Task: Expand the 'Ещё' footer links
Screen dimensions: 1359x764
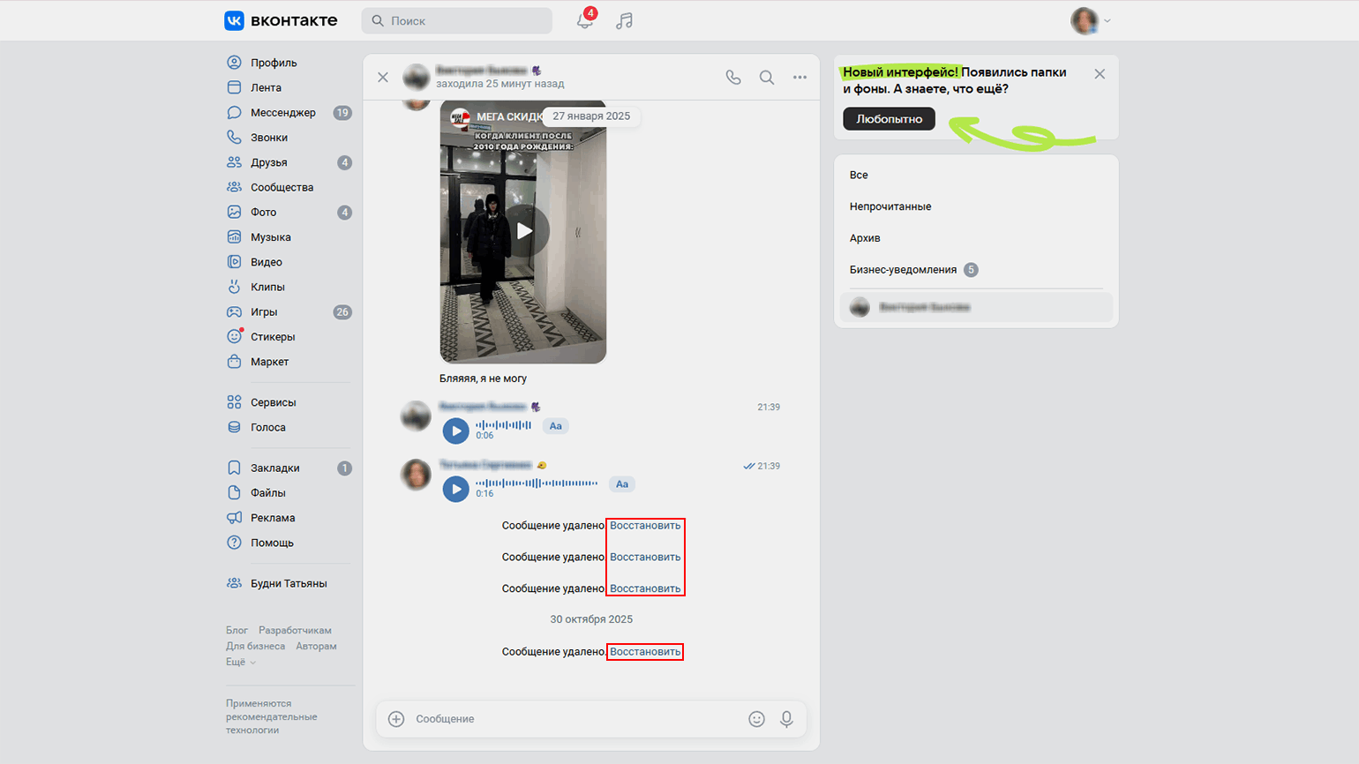Action: tap(239, 662)
